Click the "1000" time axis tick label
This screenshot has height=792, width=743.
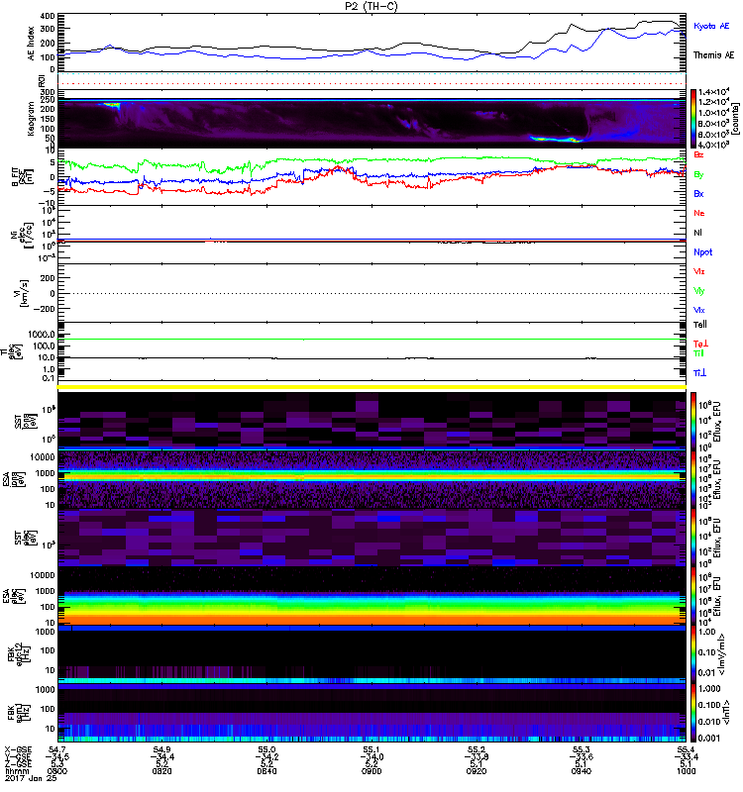click(x=687, y=771)
